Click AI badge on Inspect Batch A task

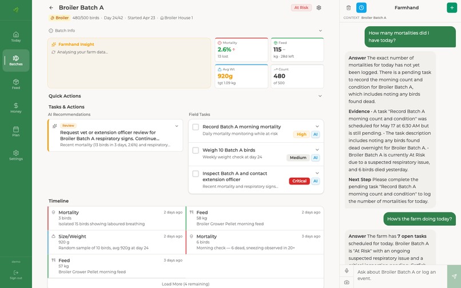tap(316, 181)
